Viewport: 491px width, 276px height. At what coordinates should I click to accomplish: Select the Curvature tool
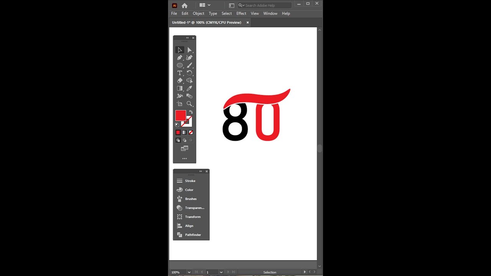point(189,58)
